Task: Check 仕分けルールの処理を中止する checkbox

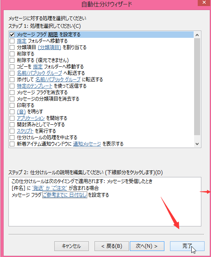Action: pyautogui.click(x=12, y=138)
